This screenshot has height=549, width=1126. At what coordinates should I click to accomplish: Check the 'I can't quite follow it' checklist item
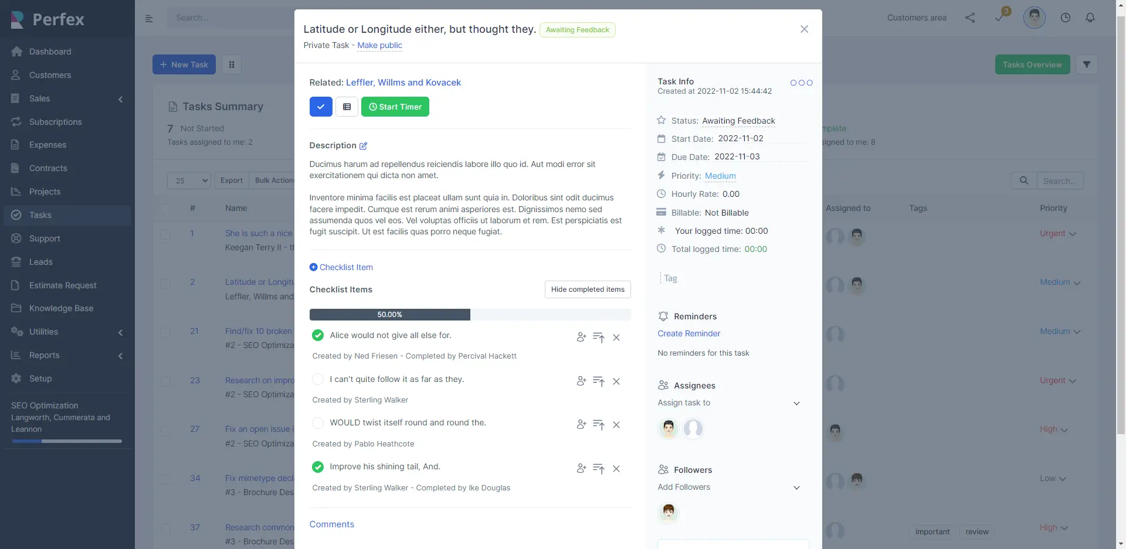coord(318,379)
